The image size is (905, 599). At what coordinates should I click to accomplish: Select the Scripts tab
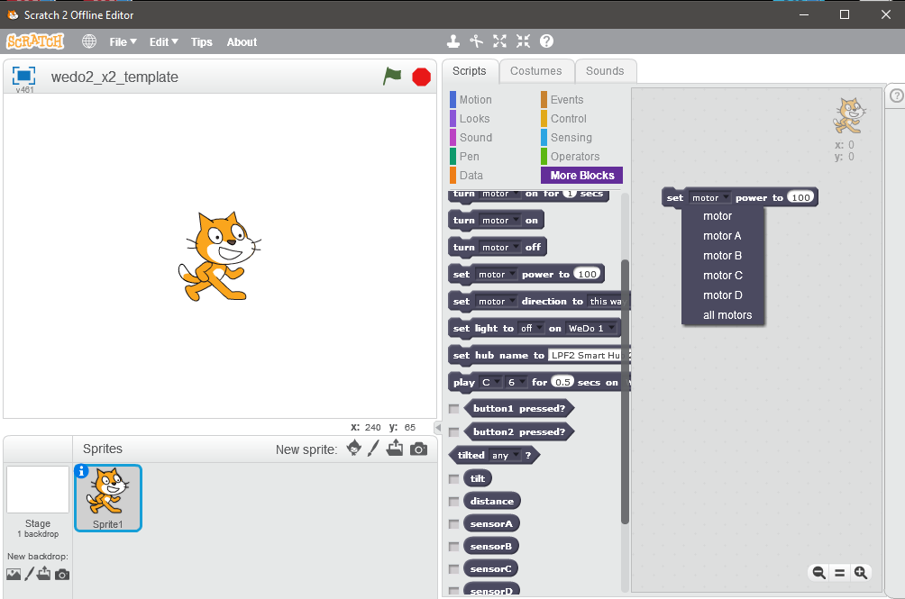click(x=470, y=71)
